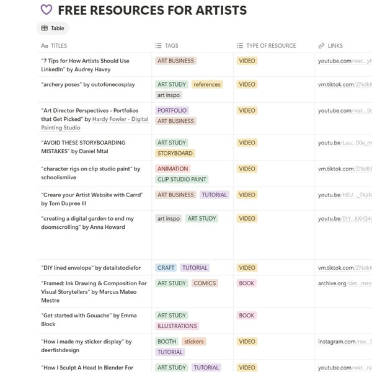Open the youtu.be link for Carrd website row
The width and height of the screenshot is (372, 372).
[345, 195]
